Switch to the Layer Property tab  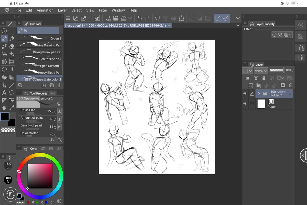[x=265, y=24]
